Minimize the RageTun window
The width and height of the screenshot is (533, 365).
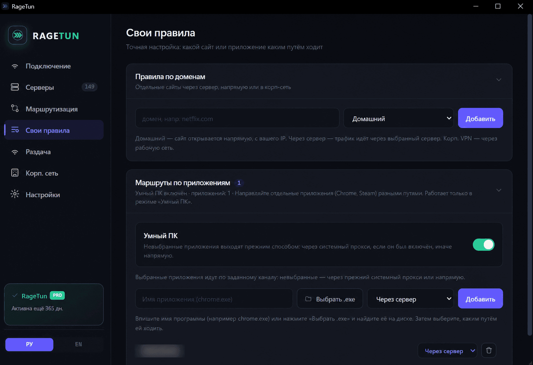click(476, 6)
